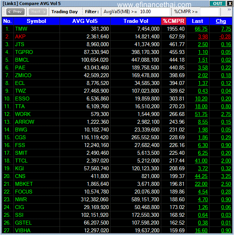Select the NWR symbol
This screenshot has width=234, height=235.
point(21,200)
